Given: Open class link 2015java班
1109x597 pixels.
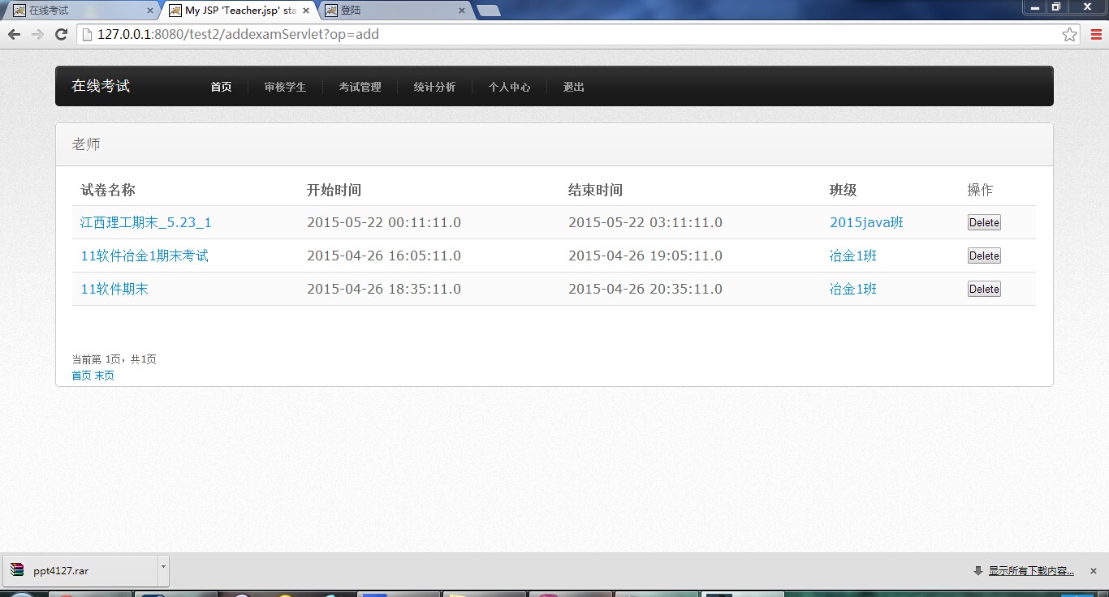Looking at the screenshot, I should pyautogui.click(x=866, y=222).
